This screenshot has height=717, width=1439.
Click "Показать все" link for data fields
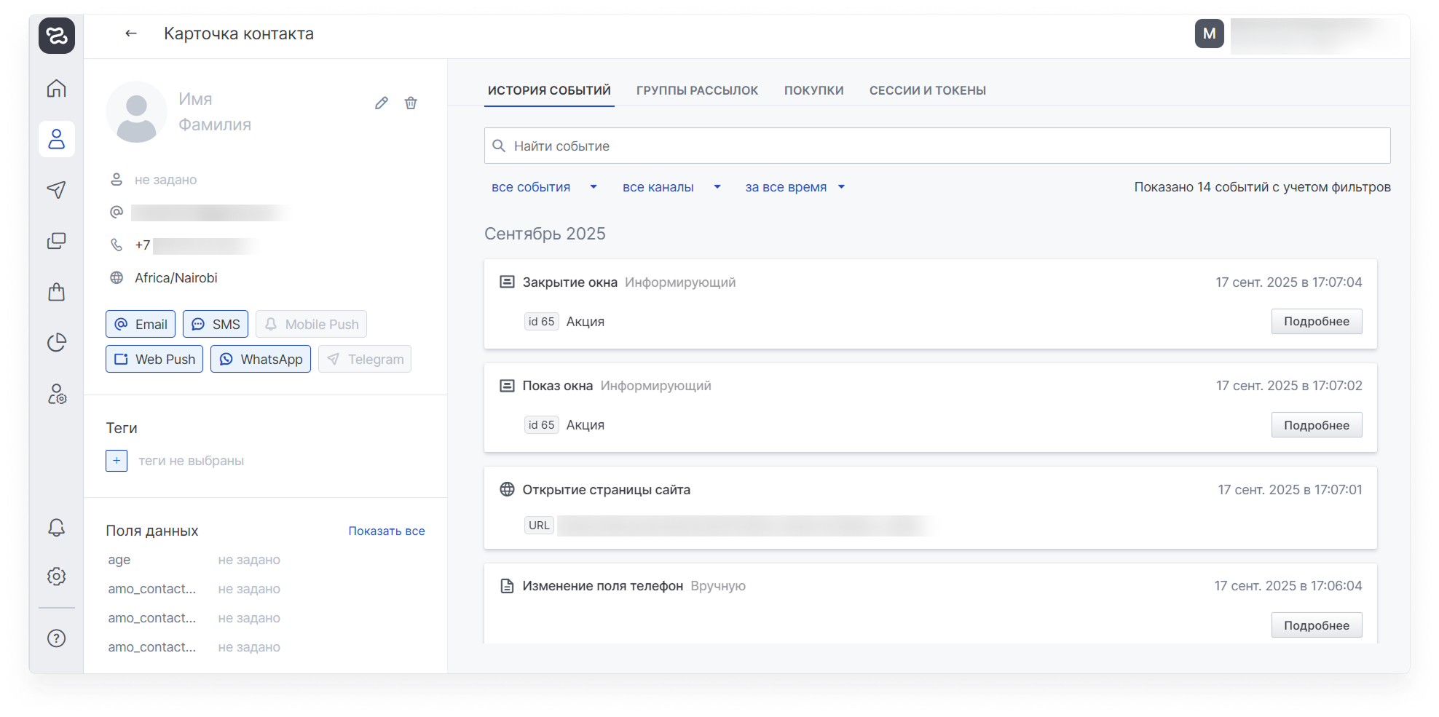386,531
